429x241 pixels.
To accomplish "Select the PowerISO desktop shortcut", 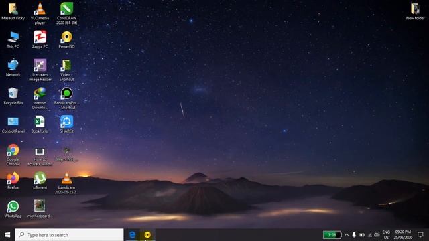I will click(x=67, y=40).
